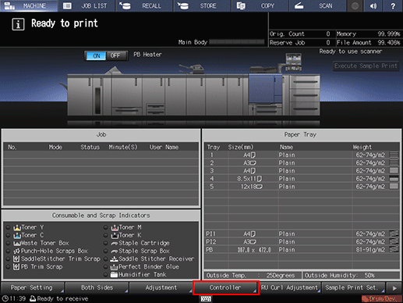The image size is (403, 303).
Task: Click Execute Sample Print button
Action: (366, 66)
